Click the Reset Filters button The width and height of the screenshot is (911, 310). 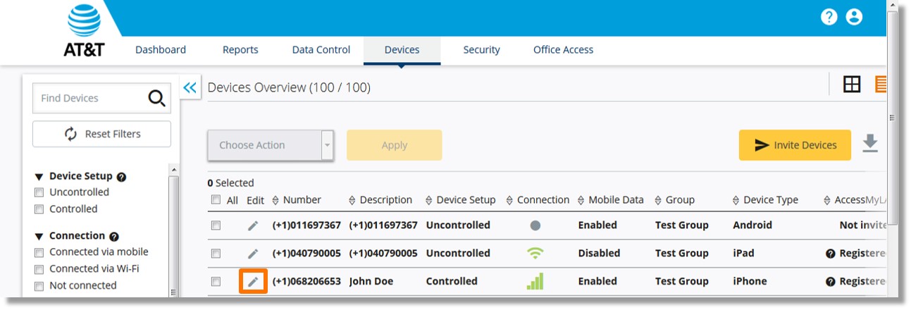(x=102, y=134)
